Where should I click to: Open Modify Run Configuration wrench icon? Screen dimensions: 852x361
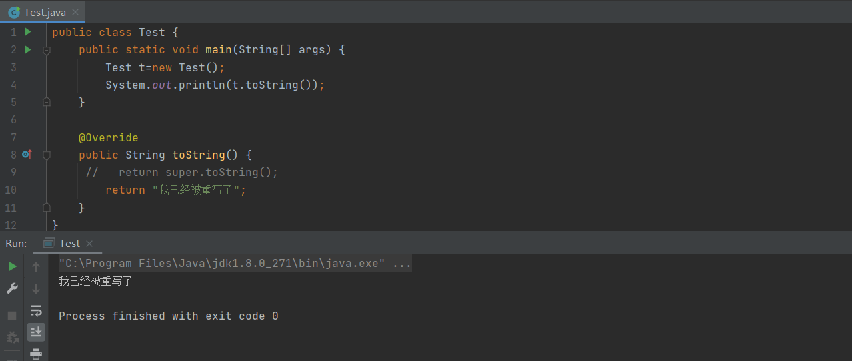[13, 288]
